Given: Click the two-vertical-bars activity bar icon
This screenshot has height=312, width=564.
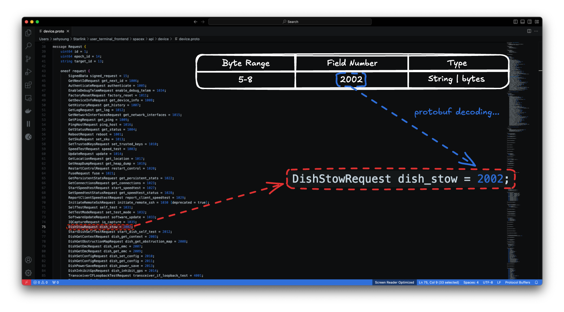Looking at the screenshot, I should pos(28,124).
